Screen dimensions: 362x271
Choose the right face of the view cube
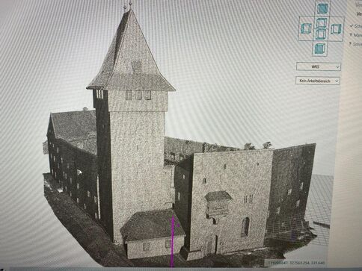336,29
